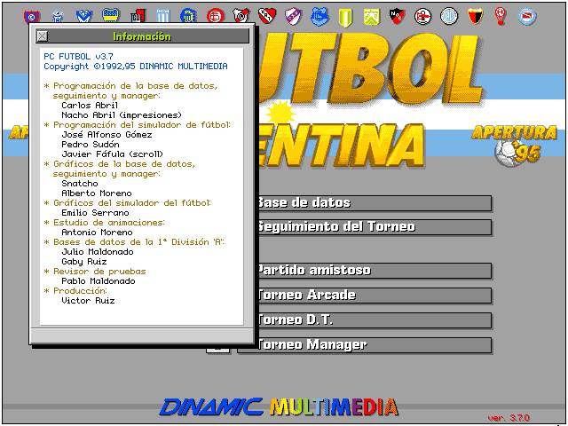Click 'Revisor de pruebas' heading
Screen dimensions: 568x426
pos(99,272)
